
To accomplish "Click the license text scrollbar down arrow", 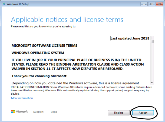I will point(152,82).
